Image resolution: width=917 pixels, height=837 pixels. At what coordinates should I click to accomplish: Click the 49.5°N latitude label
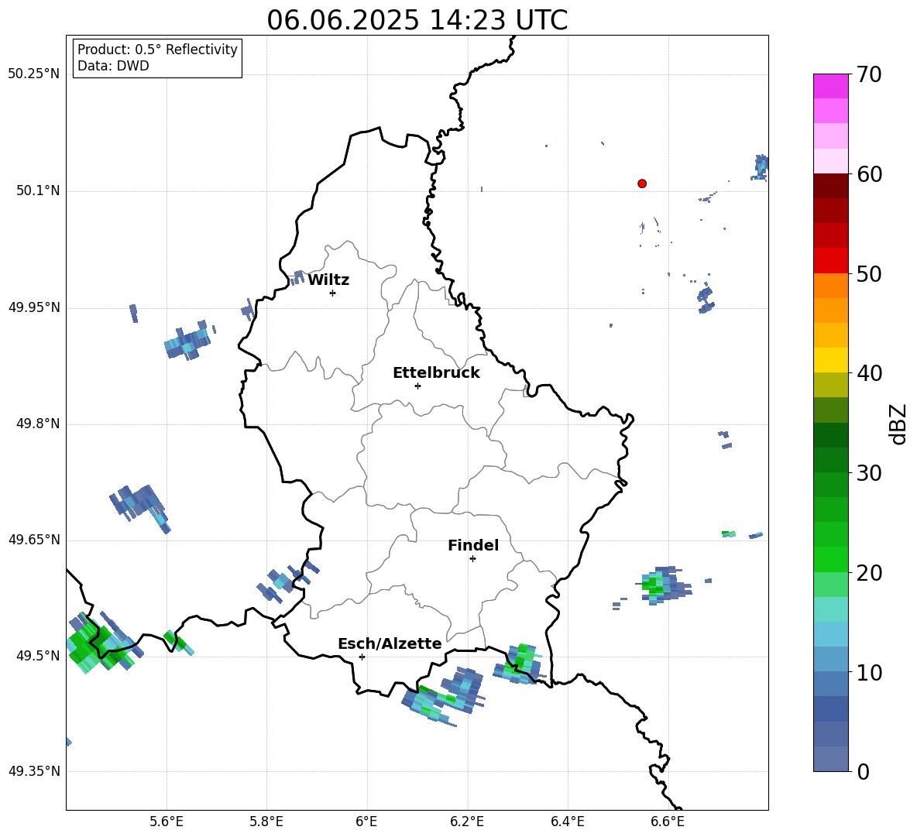tap(38, 655)
